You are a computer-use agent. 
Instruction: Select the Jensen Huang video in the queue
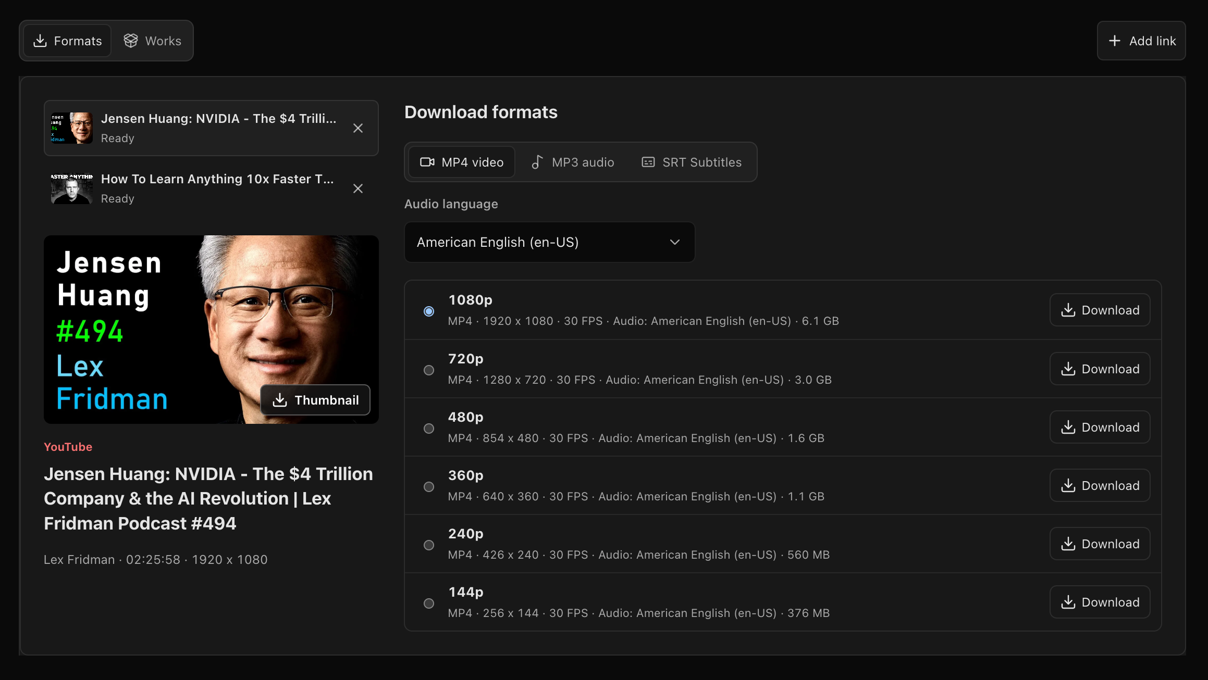[211, 128]
